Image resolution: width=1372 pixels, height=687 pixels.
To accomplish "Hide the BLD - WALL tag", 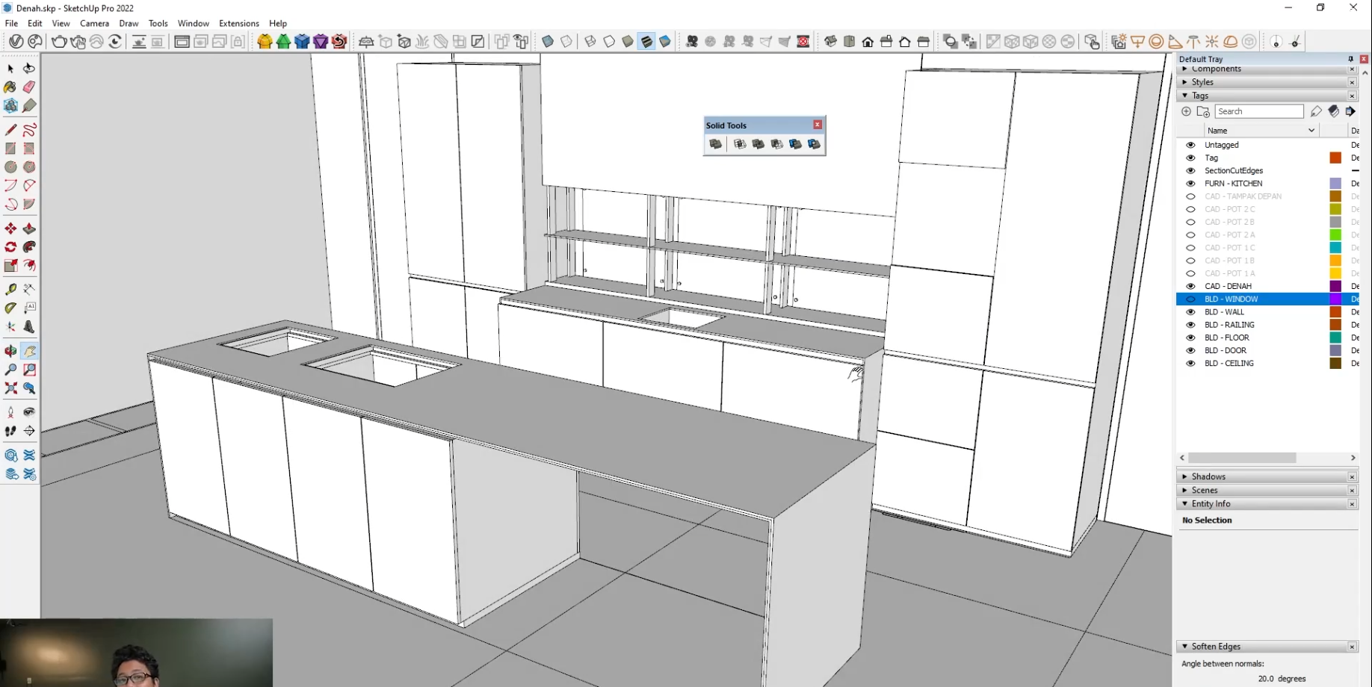I will [1190, 311].
